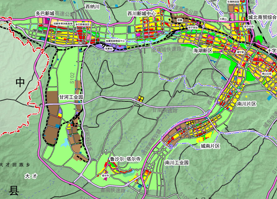Screen dimensions: 277x199
Task: Click the 南山公园 park label
Action: (267, 74)
